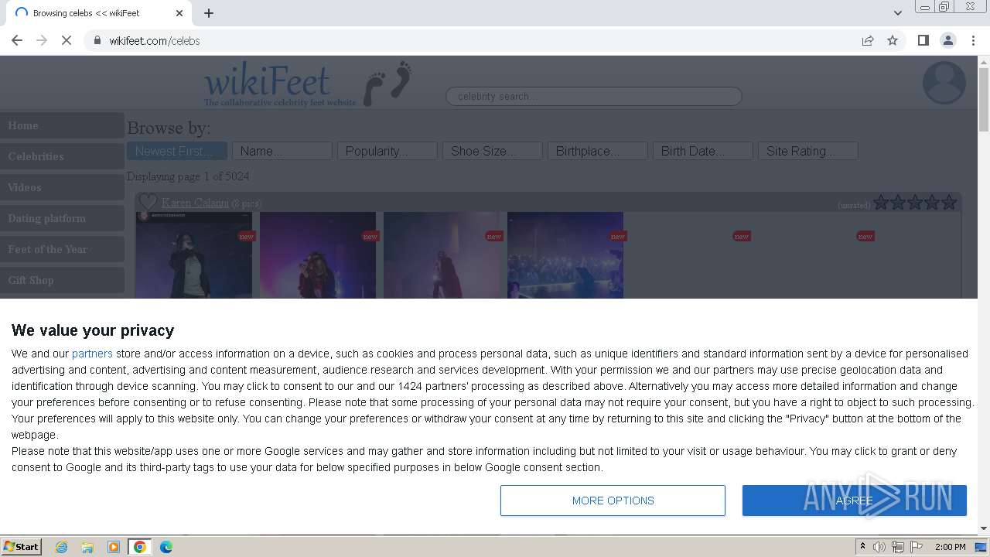Click the celebrity search box

(x=593, y=96)
